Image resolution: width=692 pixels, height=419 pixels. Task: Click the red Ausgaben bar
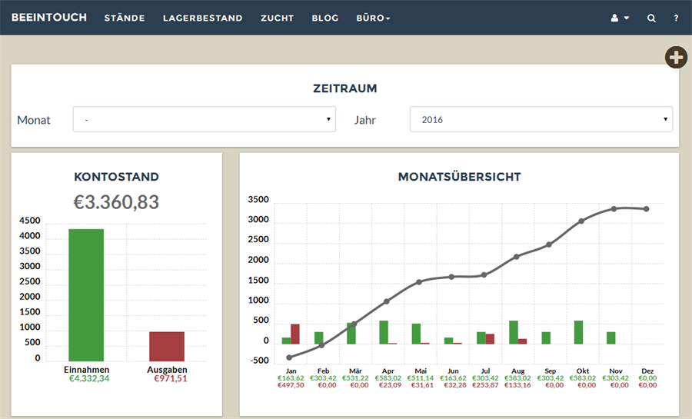click(x=167, y=347)
